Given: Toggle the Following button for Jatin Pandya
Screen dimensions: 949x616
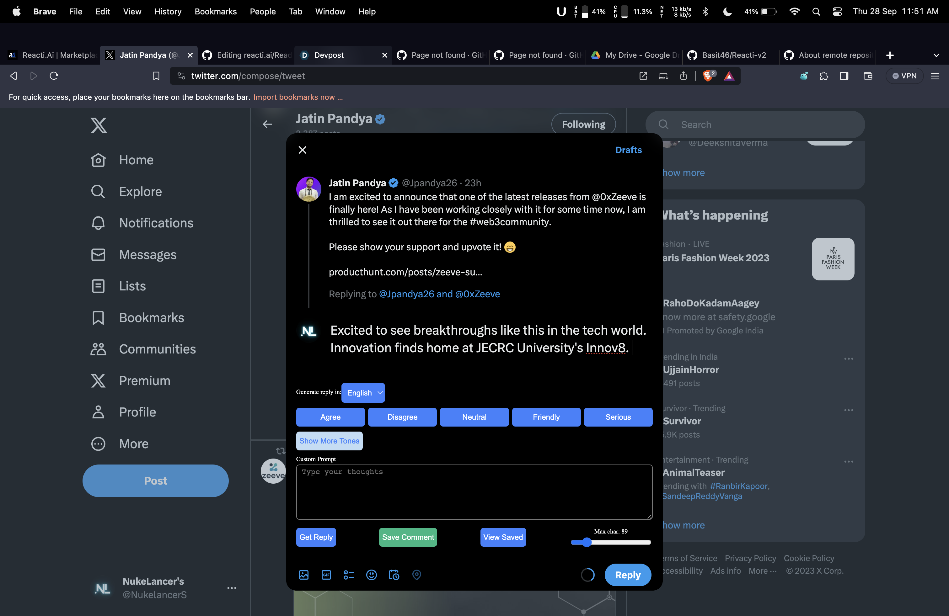Looking at the screenshot, I should tap(583, 124).
